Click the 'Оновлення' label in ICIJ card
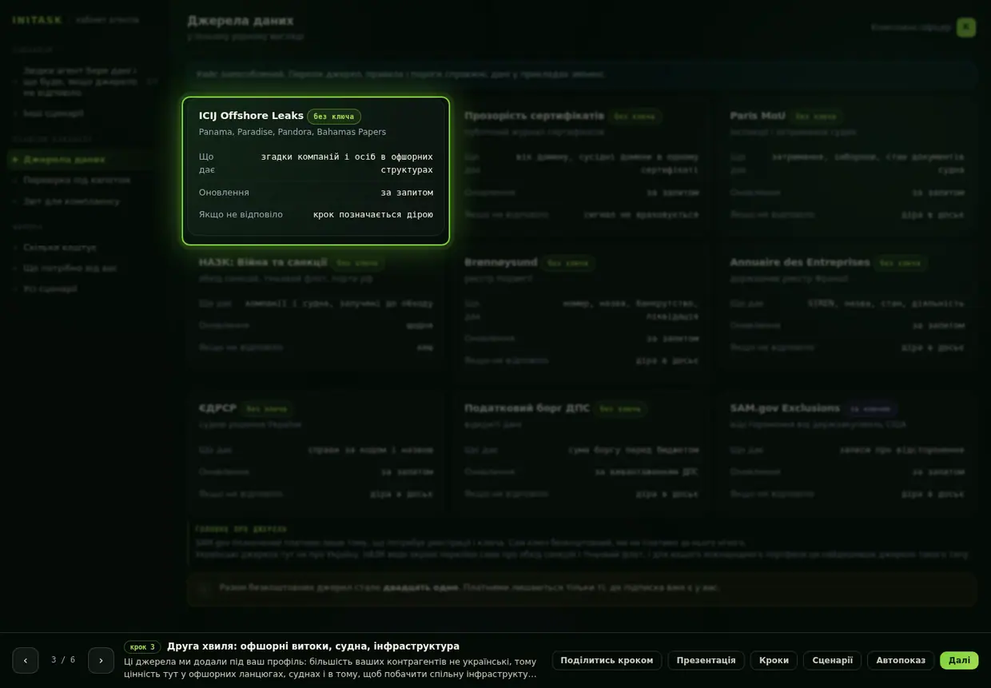 point(224,193)
